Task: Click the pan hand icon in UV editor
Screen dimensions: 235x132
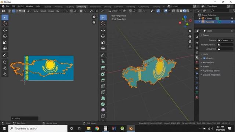Action: (94, 22)
